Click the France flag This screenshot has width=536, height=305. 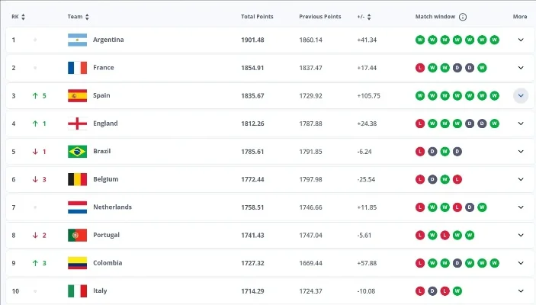(x=77, y=68)
